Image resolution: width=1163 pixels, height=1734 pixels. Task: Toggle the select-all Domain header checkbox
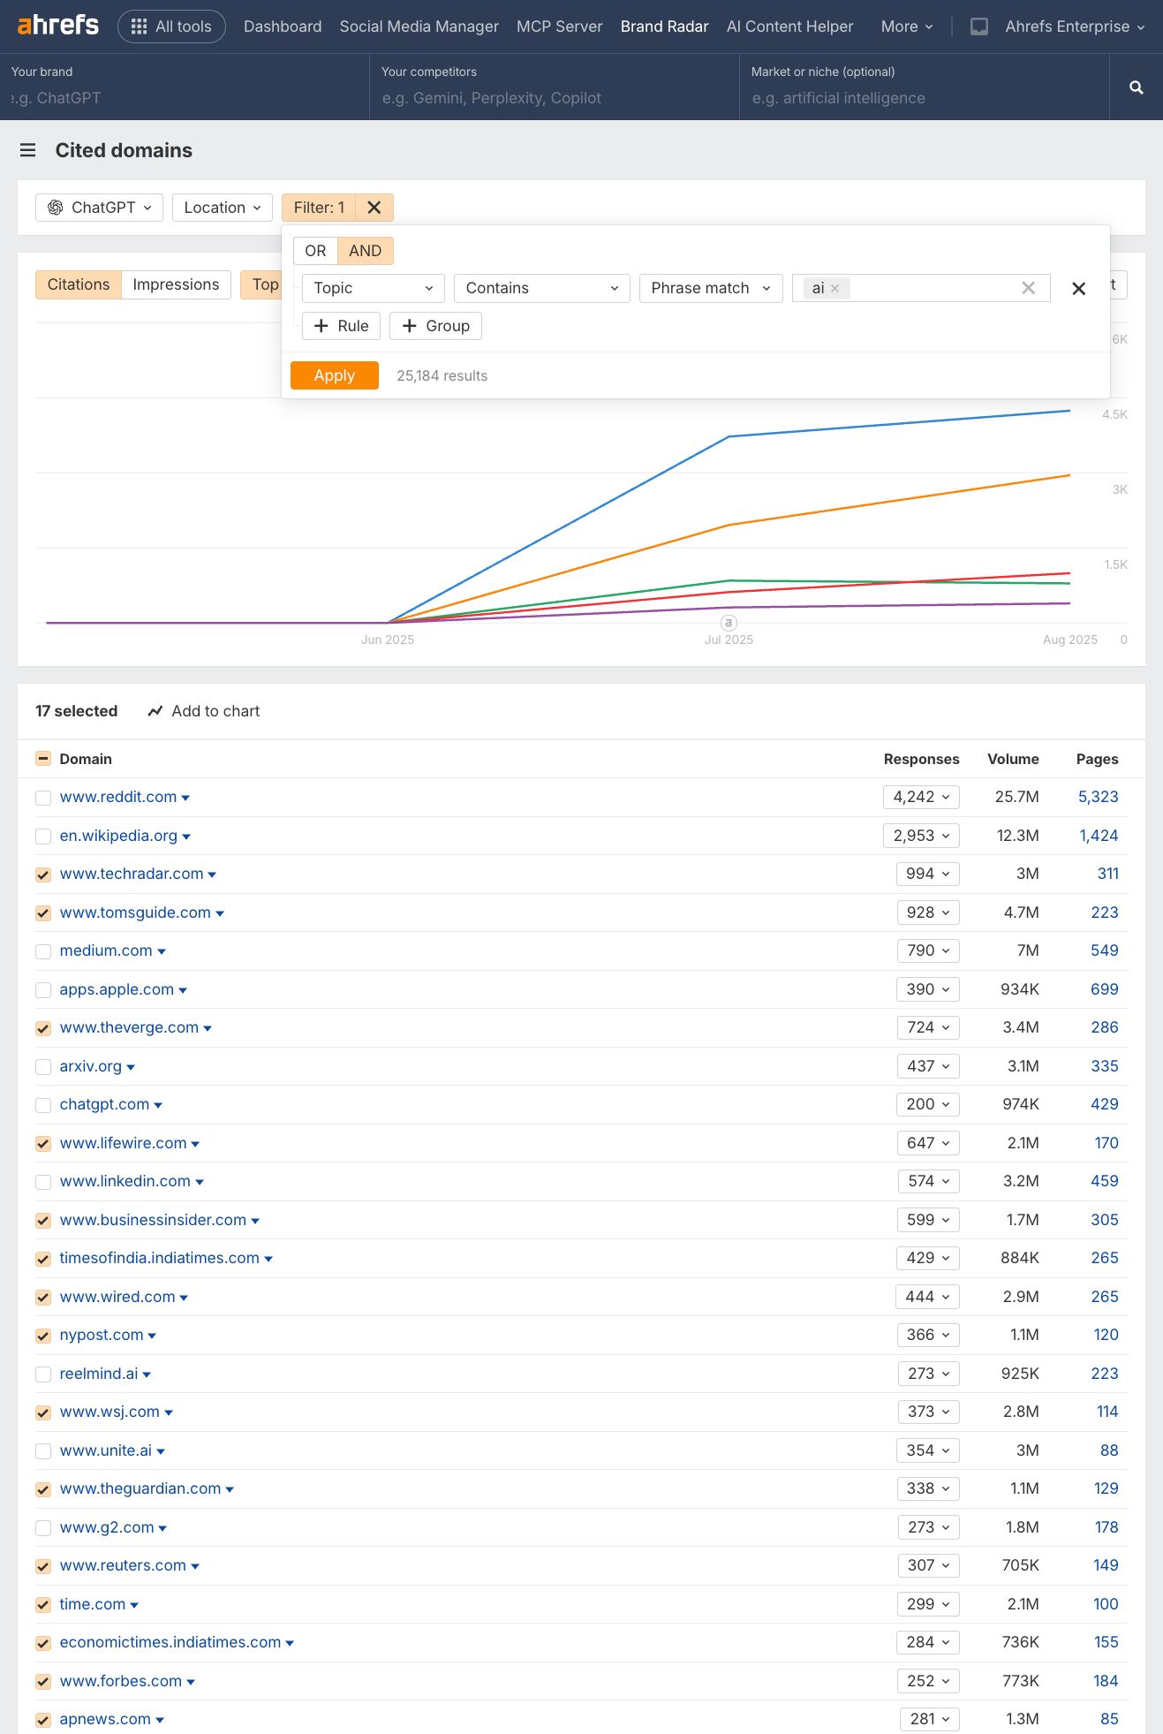(x=43, y=759)
